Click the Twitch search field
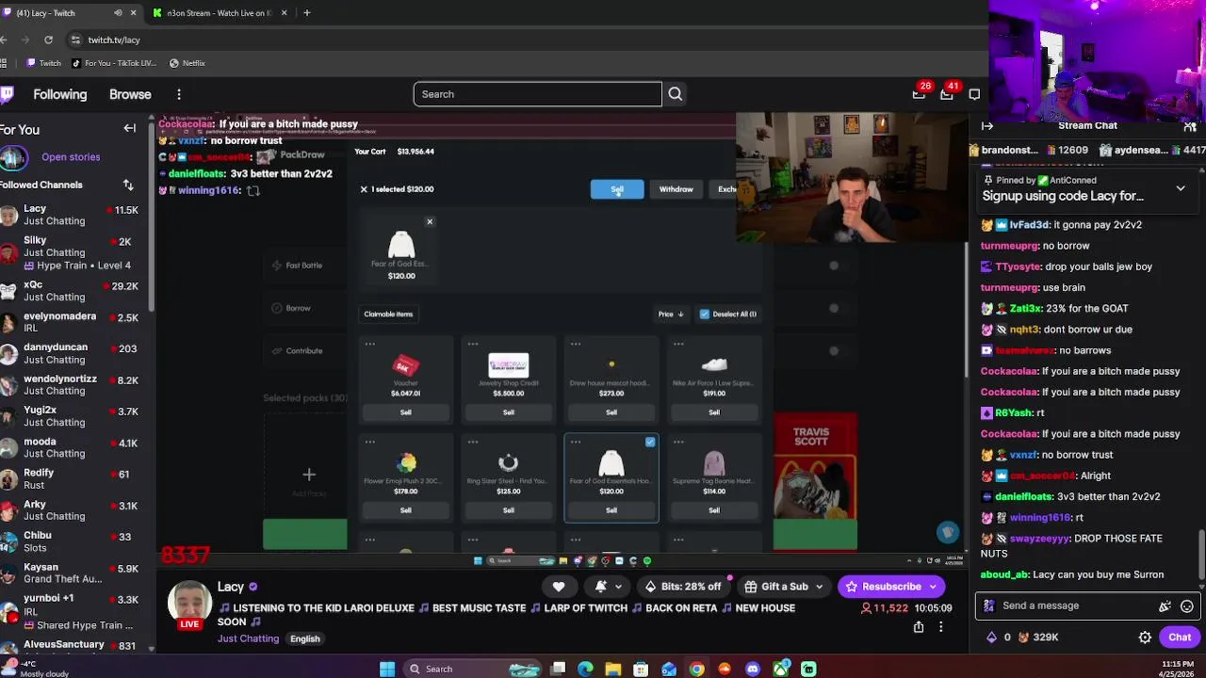1206x678 pixels. point(537,94)
